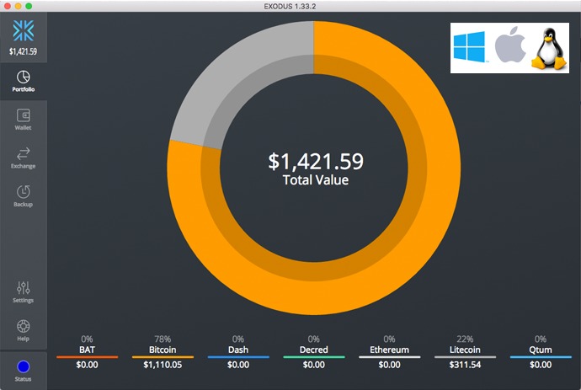Select the Qtum asset label
Screen dimensions: 581x390
(541, 350)
